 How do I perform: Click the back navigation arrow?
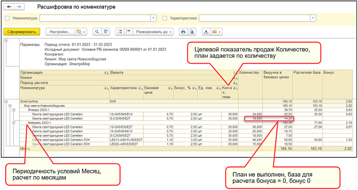[9, 7]
